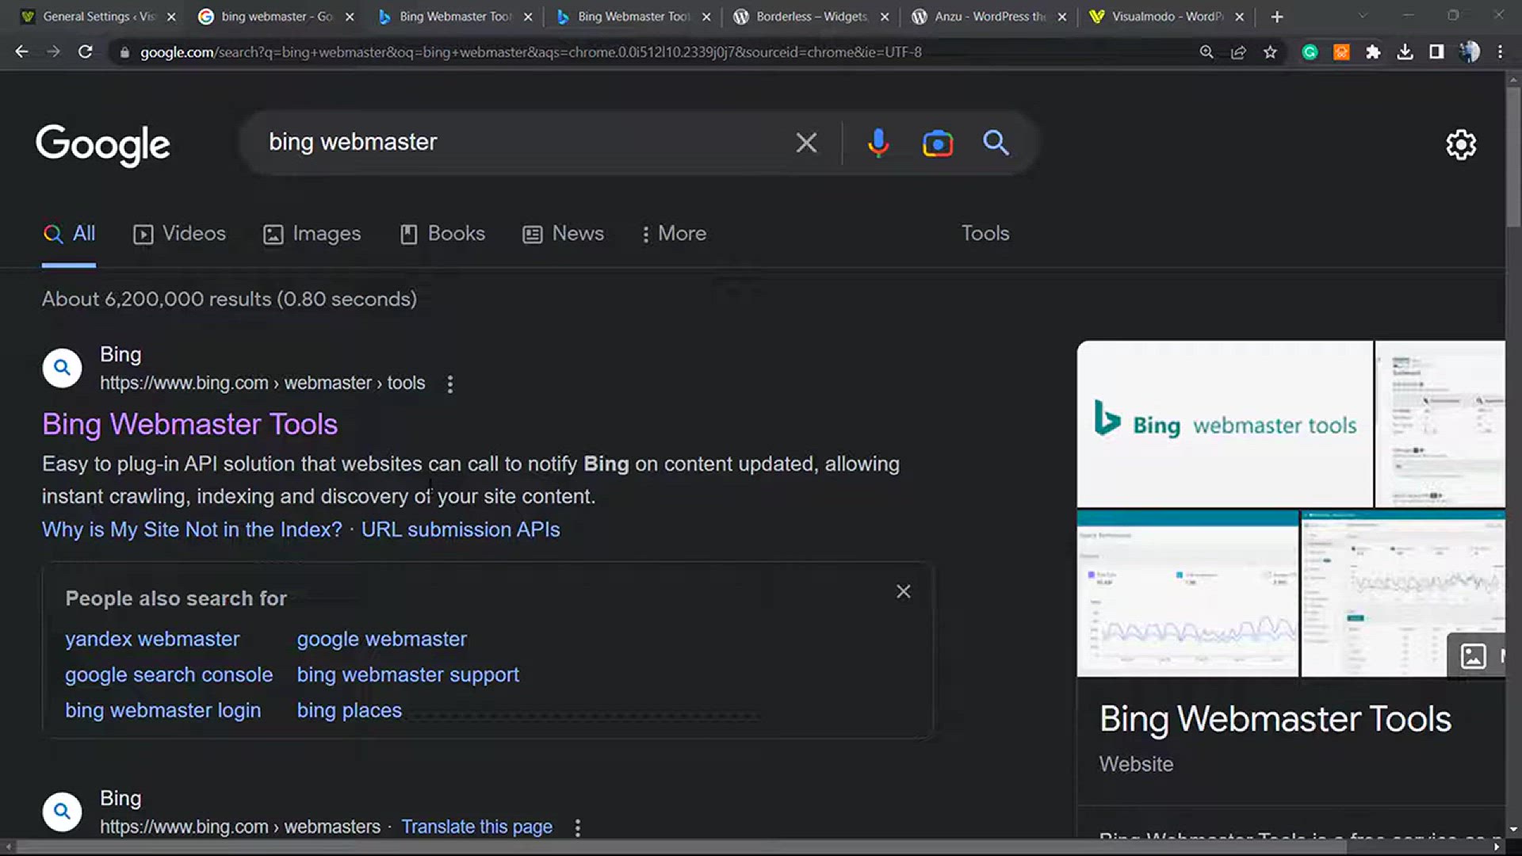Image resolution: width=1522 pixels, height=856 pixels.
Task: Search for yandex webmaster
Action: coord(152,639)
